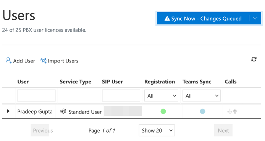The image size is (265, 141).
Task: Open the Sync Now dropdown arrow
Action: pyautogui.click(x=255, y=18)
